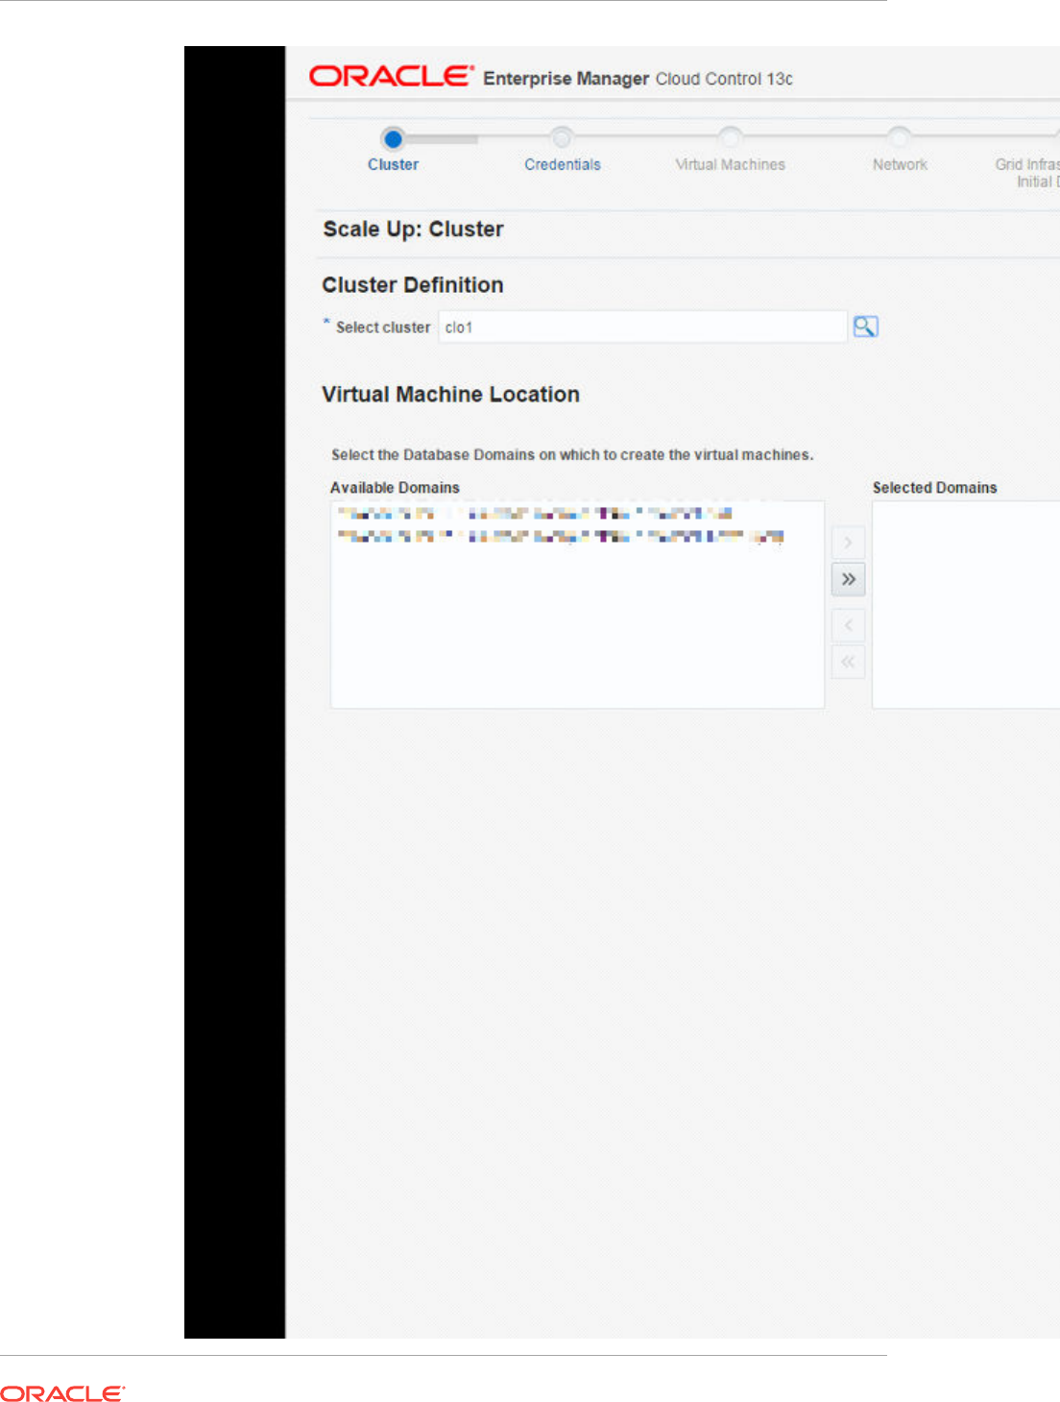Go to the Virtual Machines wizard step
The image size is (1060, 1402).
point(730,164)
